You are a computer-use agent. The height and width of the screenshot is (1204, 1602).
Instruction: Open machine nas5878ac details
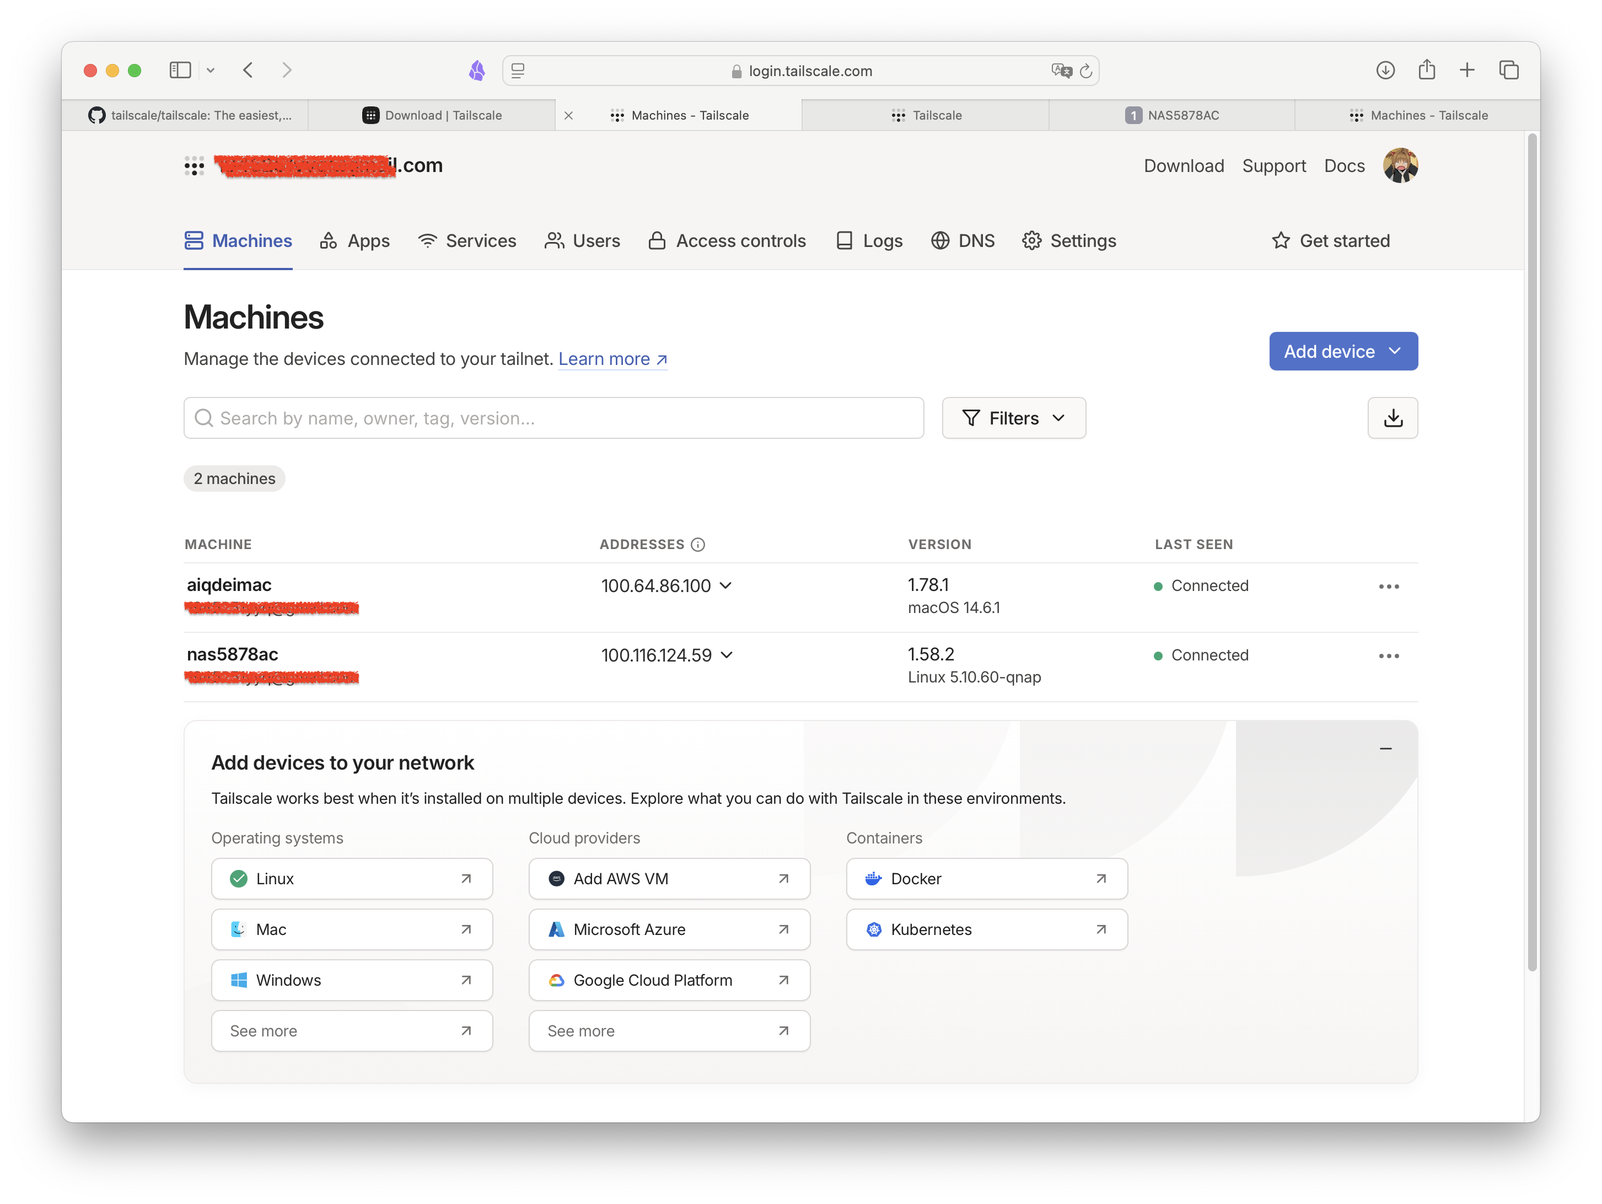(x=233, y=654)
